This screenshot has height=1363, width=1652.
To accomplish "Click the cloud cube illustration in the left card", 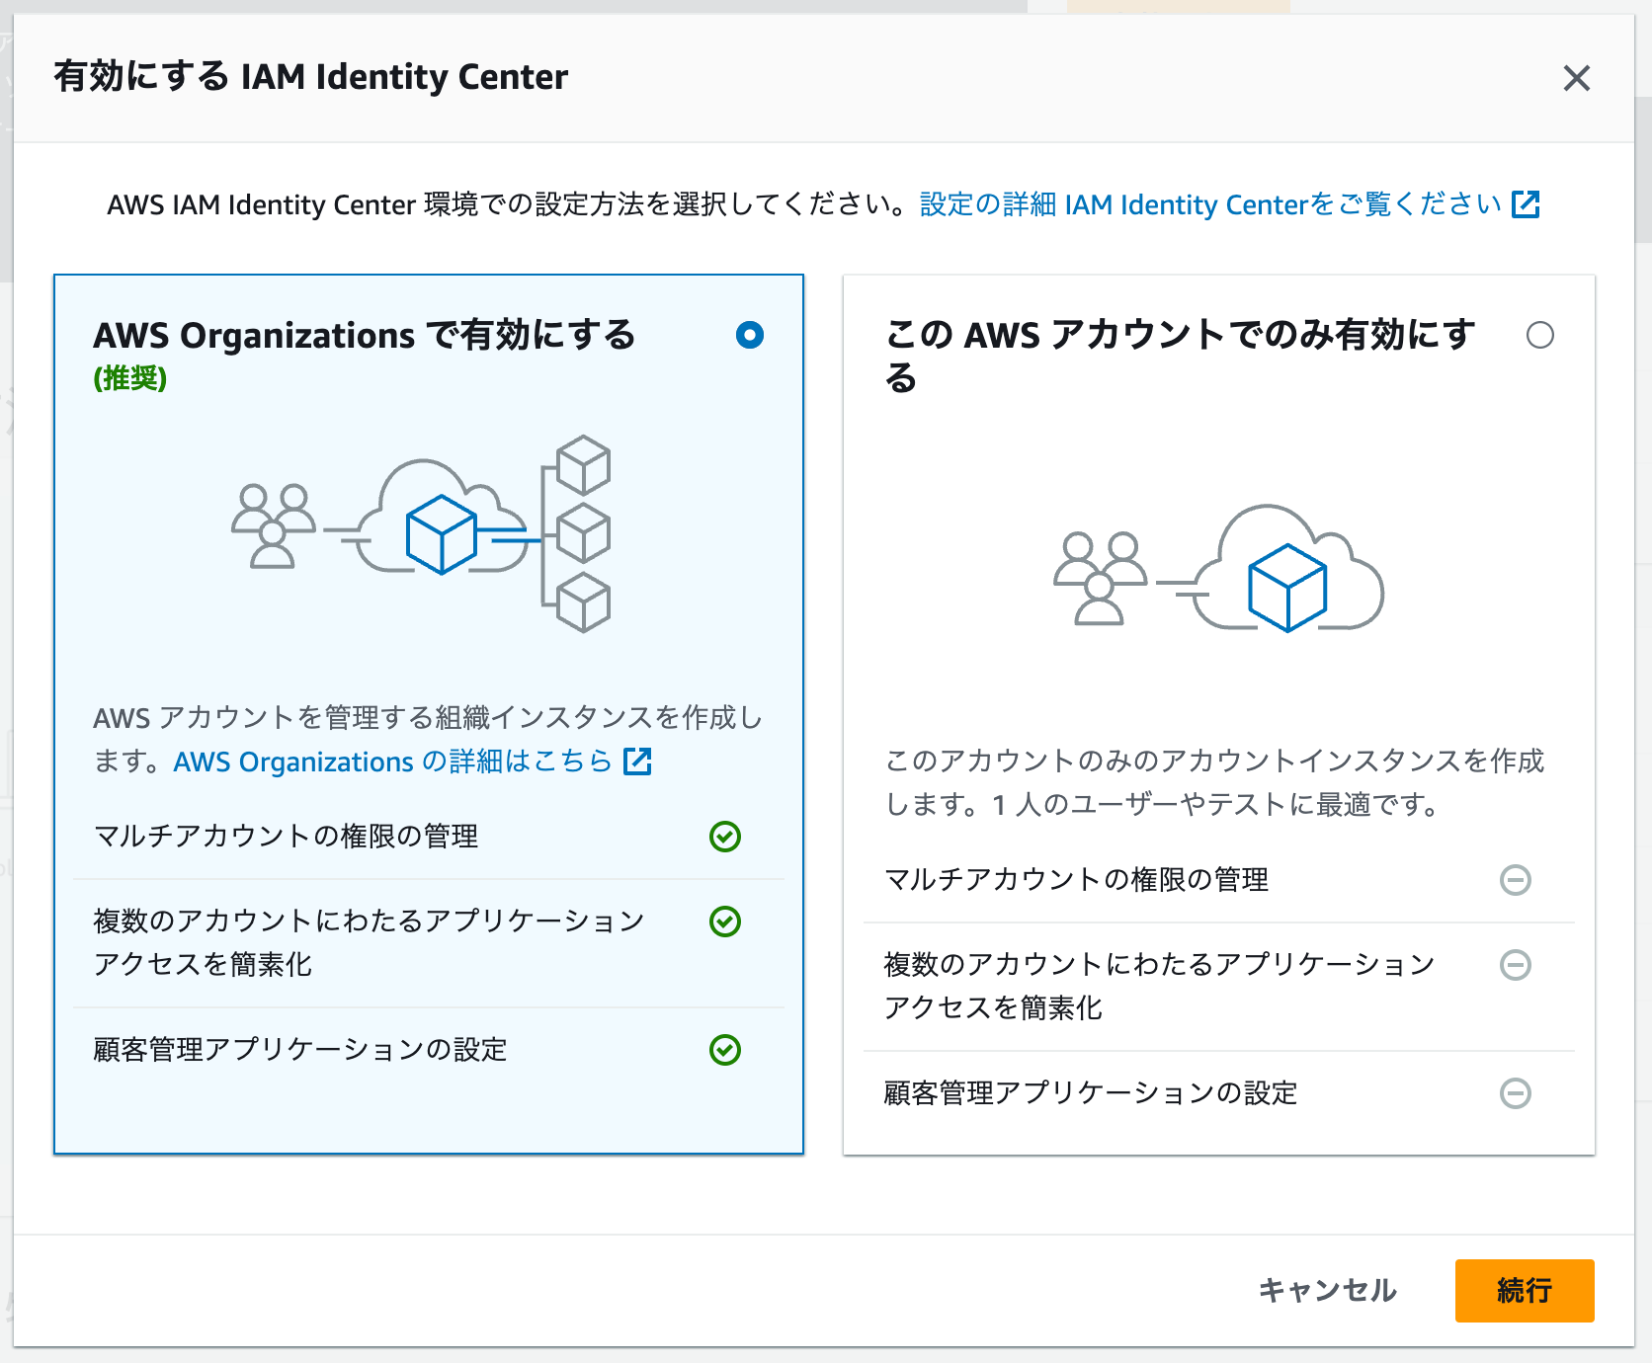I will click(442, 535).
